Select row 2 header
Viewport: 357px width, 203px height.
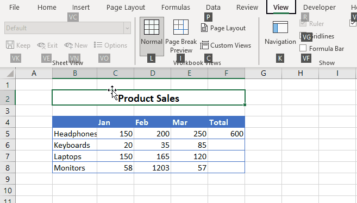(x=8, y=99)
